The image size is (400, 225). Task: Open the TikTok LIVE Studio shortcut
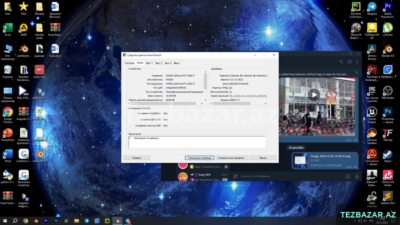(x=388, y=178)
